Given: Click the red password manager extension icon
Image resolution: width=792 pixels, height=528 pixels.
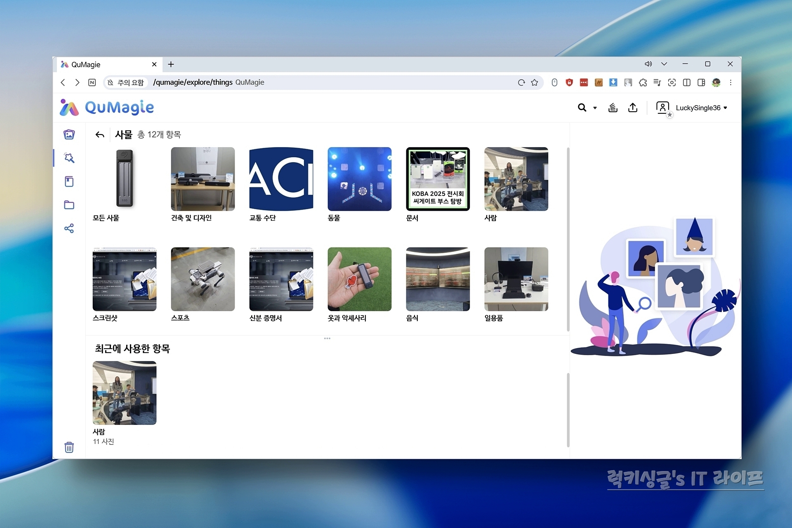Looking at the screenshot, I should tap(584, 82).
